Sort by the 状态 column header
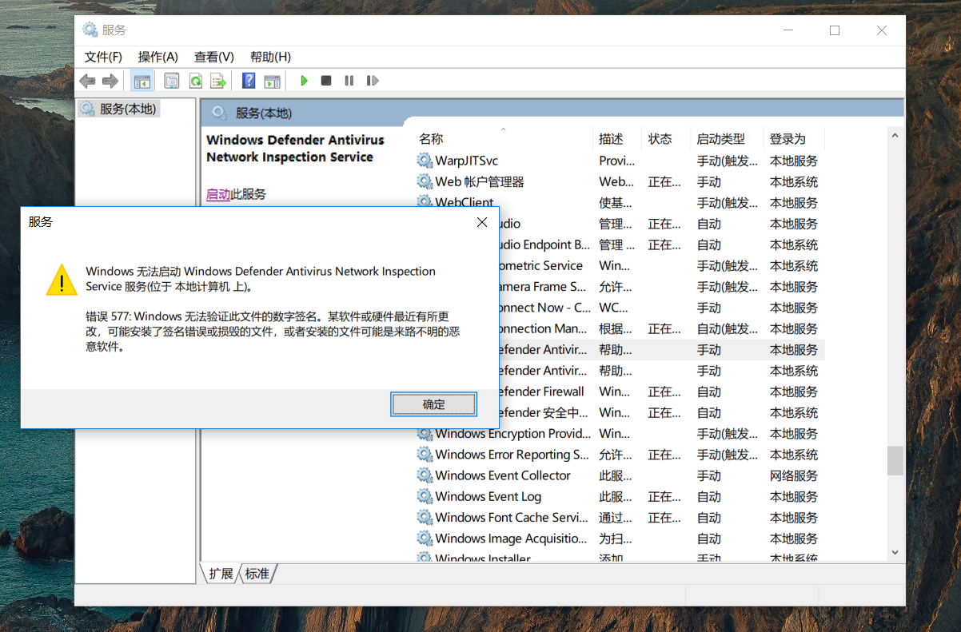 (666, 138)
